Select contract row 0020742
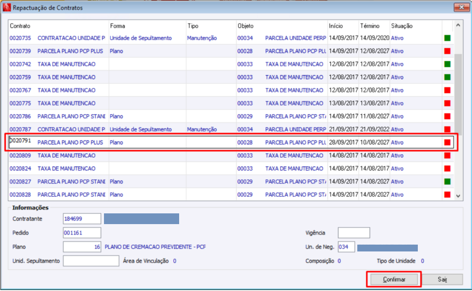Image resolution: width=472 pixels, height=291 pixels. 231,64
